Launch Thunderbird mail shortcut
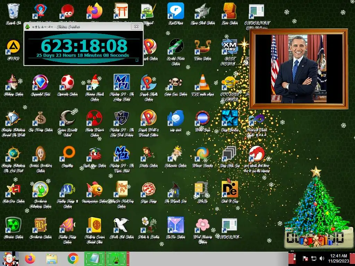 tap(176, 118)
